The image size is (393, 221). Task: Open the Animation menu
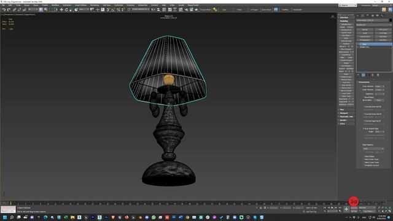click(67, 6)
